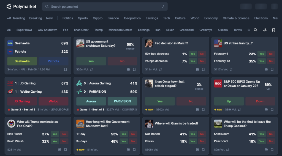Image resolution: width=282 pixels, height=156 pixels.
Task: Choose PARIVISION in the Aurora Gaming match
Action: [x=122, y=101]
